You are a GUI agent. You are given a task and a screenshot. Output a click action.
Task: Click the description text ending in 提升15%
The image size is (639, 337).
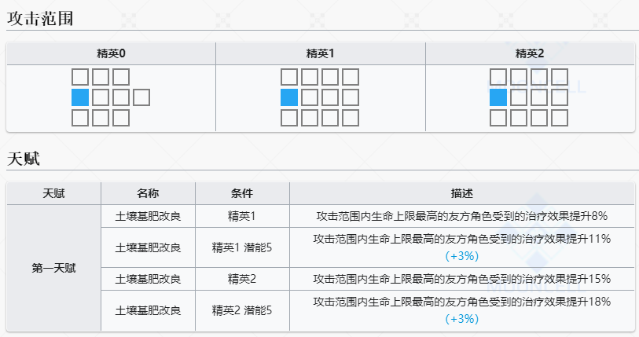click(x=461, y=279)
